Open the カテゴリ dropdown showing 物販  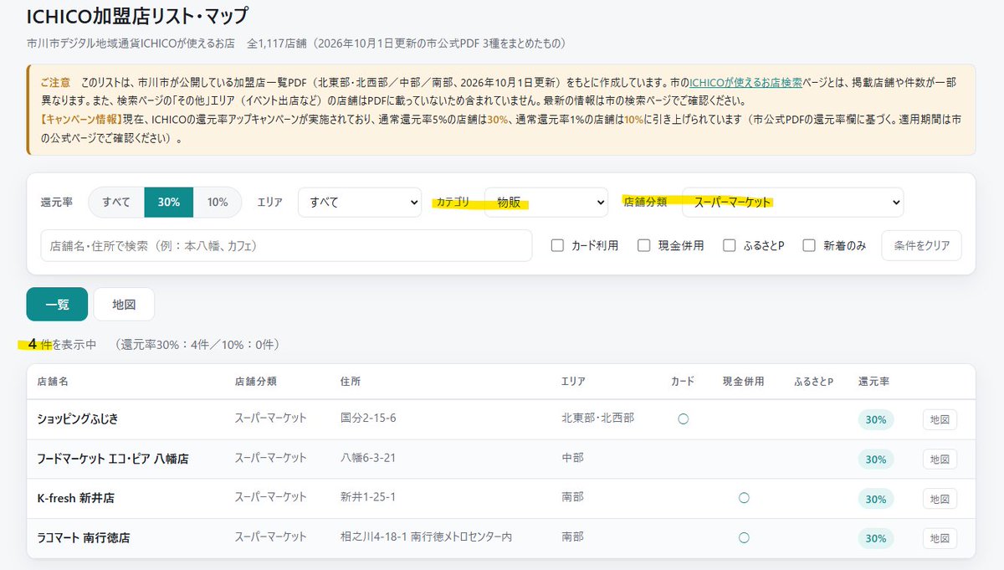[546, 202]
